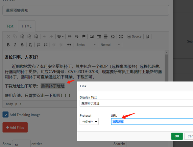193x147 pixels.
Task: Click the Insert Image icon
Action: pyautogui.click(x=92, y=37)
